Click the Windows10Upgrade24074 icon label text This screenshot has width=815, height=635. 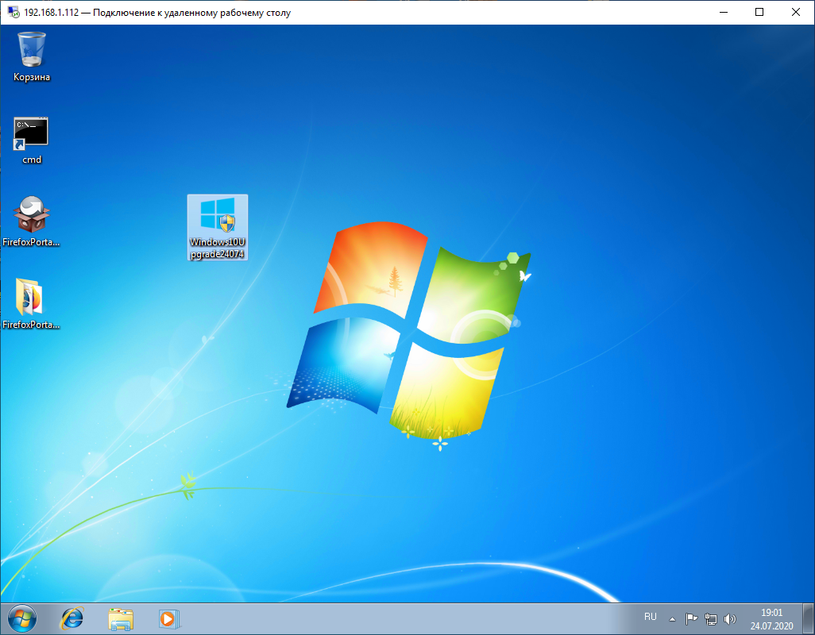pos(218,248)
